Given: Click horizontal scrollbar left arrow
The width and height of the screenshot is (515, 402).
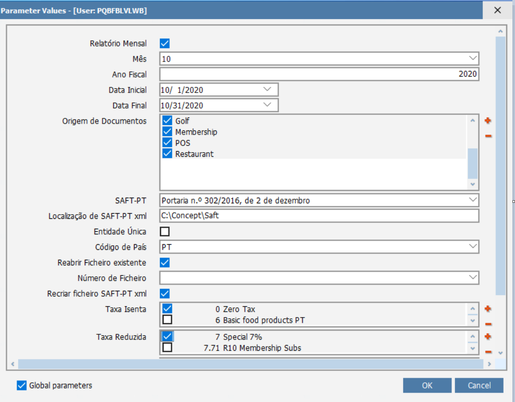Looking at the screenshot, I should 13,364.
